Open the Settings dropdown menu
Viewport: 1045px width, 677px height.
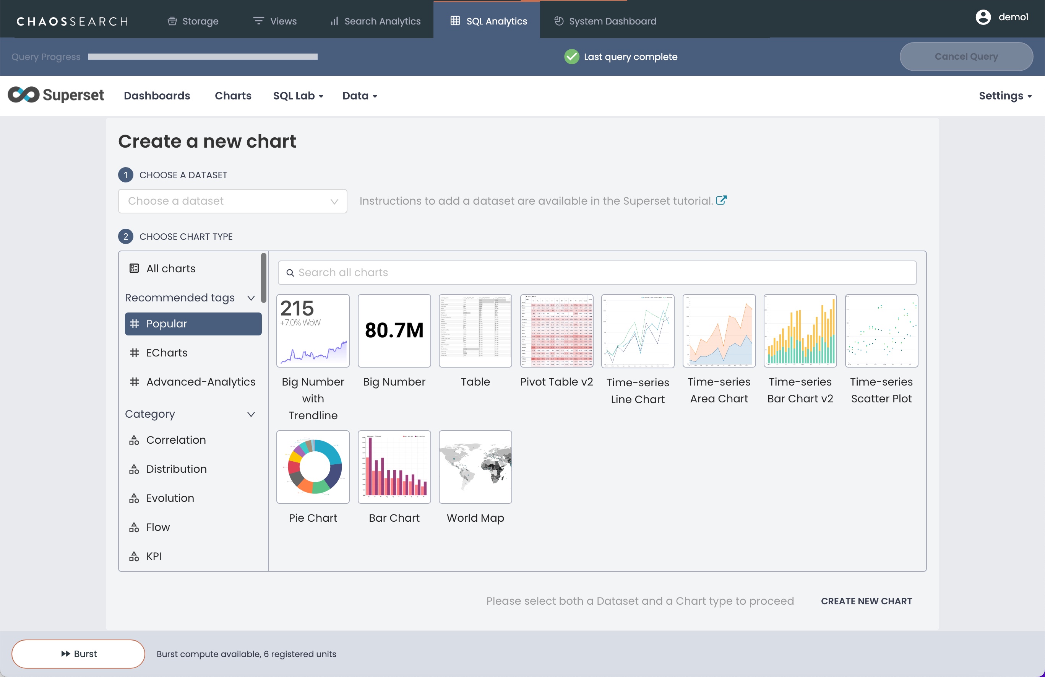coord(1004,96)
